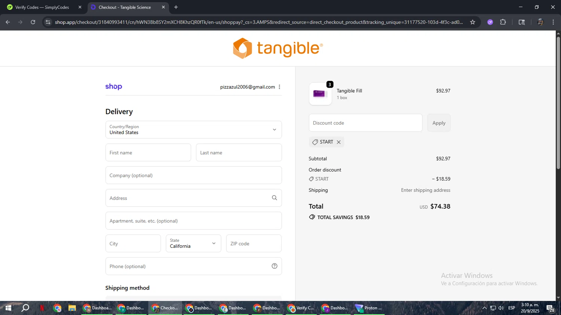Select the Checkout - Tangible Science tab
Viewport: 561px width, 315px height.
(125, 7)
